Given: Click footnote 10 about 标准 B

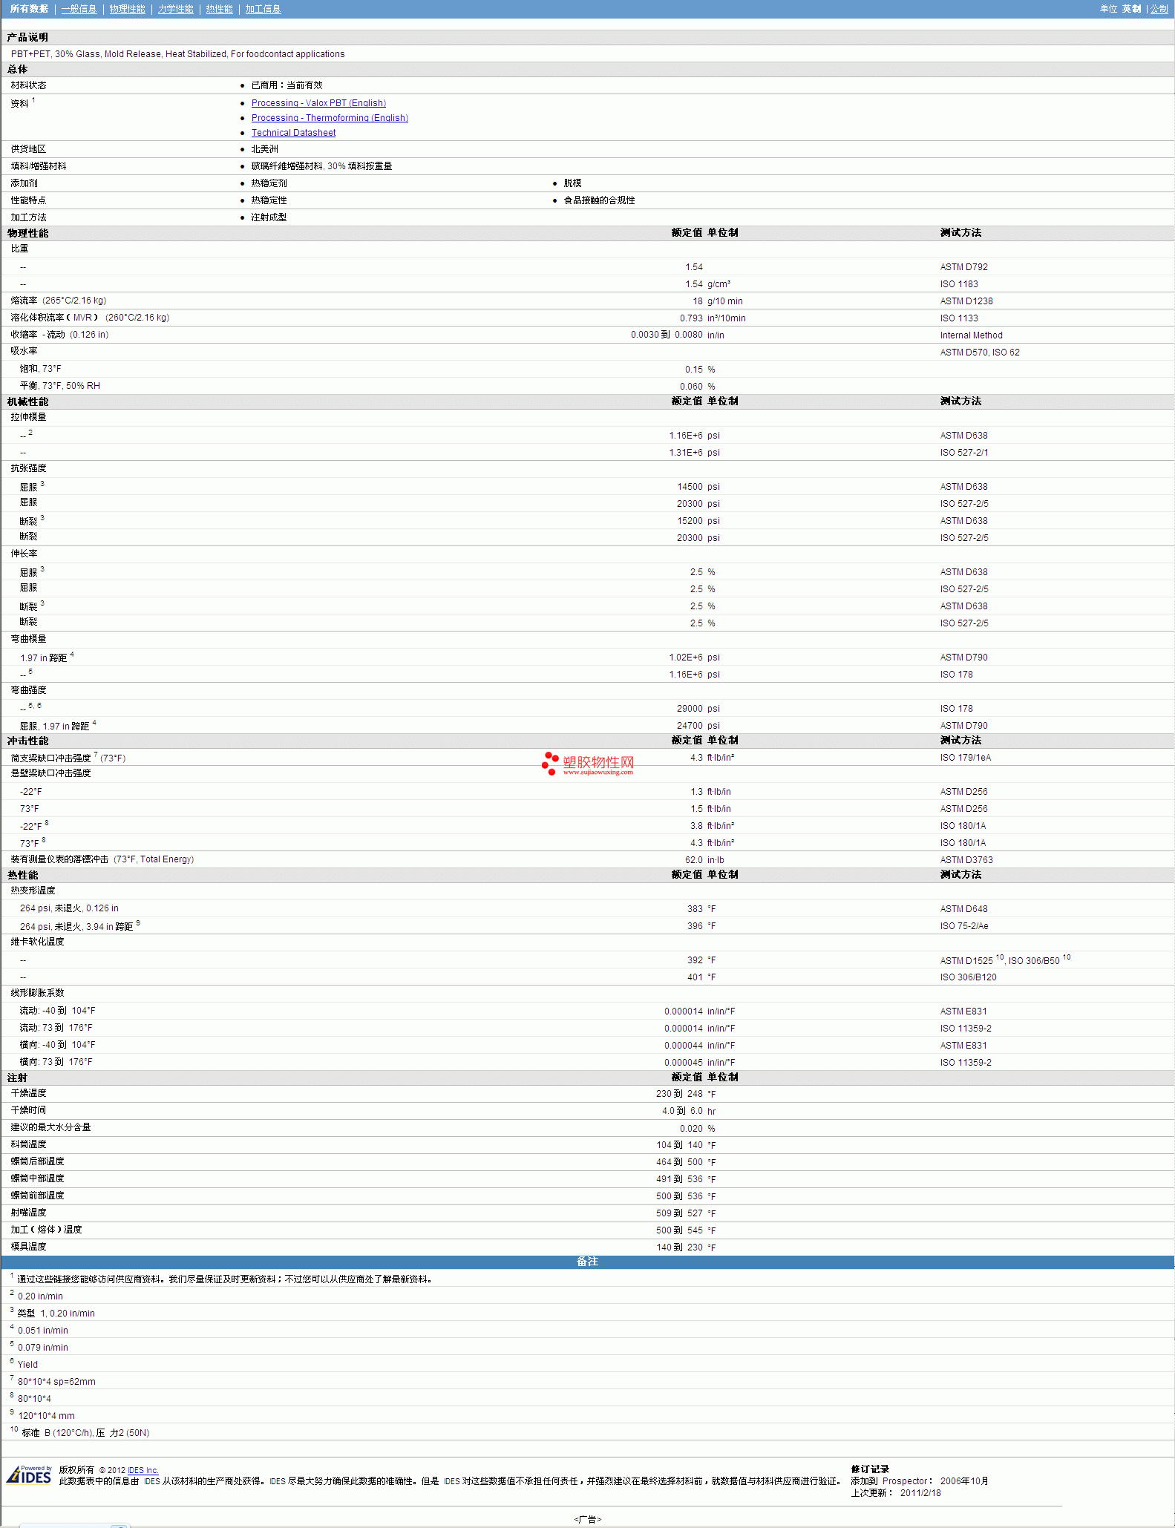Looking at the screenshot, I should [85, 1433].
